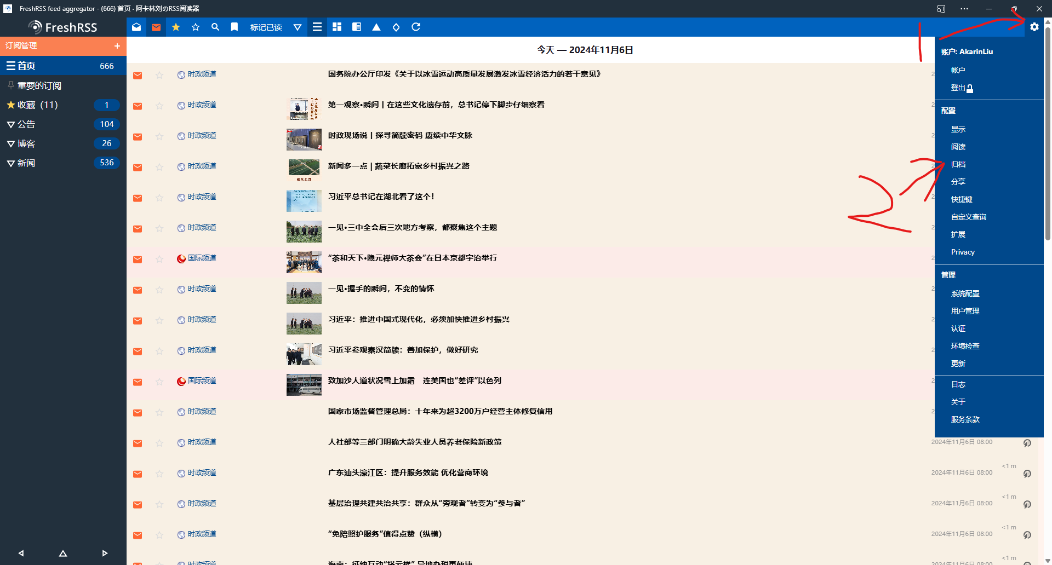Select 首页 main stream in sidebar
This screenshot has width=1052, height=565.
pyautogui.click(x=63, y=66)
